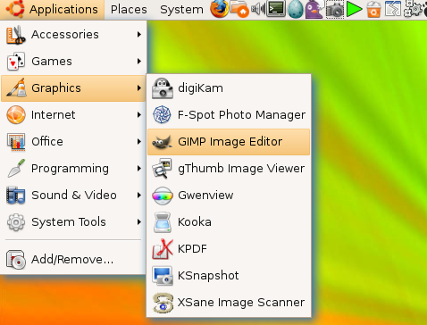
Task: Click the Gwenview rainbow visor icon
Action: point(162,196)
